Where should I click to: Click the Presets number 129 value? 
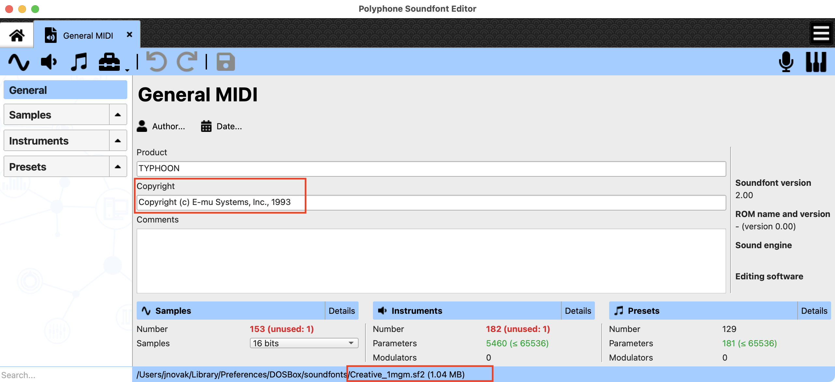(x=729, y=329)
